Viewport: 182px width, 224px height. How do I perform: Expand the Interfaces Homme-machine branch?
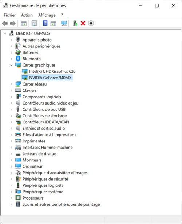coord(11,147)
